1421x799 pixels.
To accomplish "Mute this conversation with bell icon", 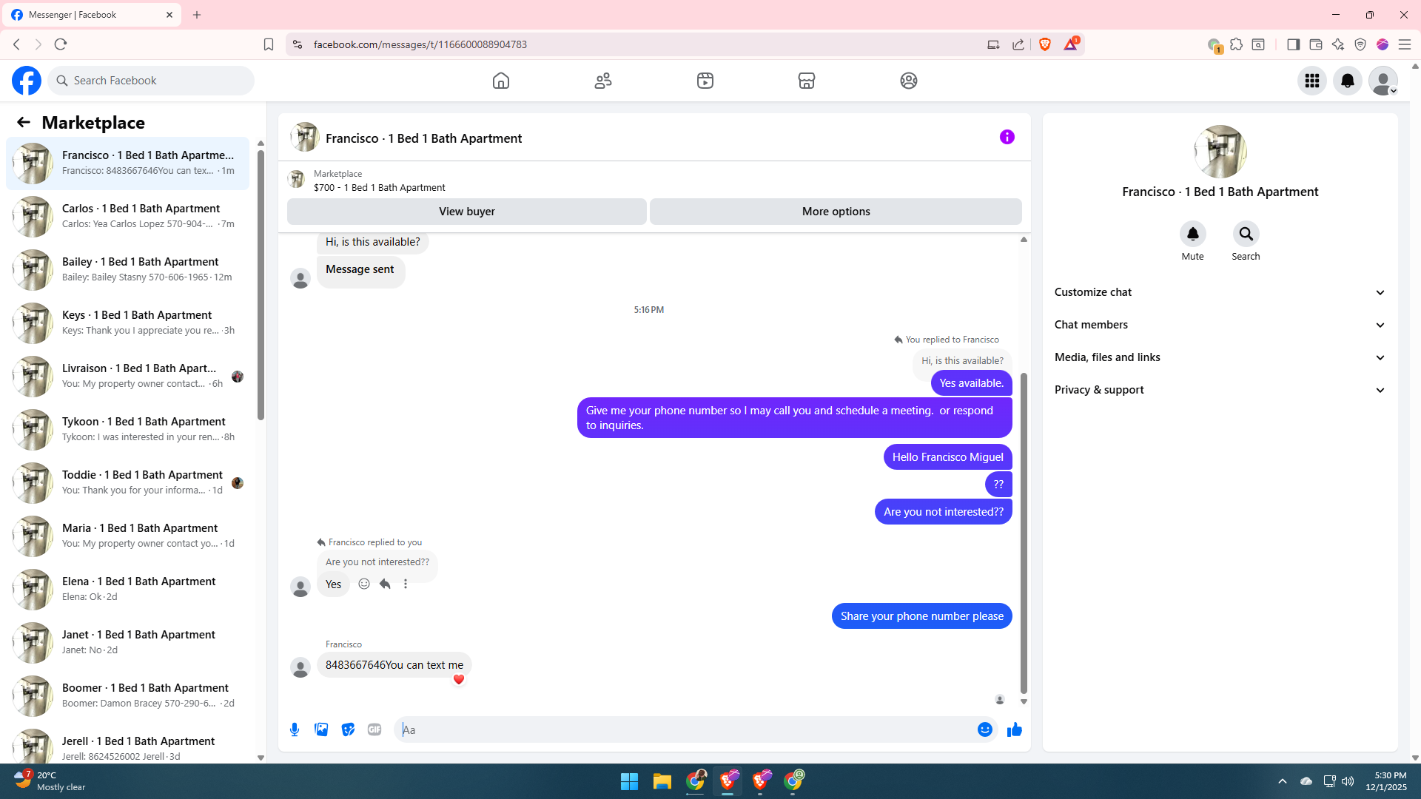I will tap(1192, 235).
